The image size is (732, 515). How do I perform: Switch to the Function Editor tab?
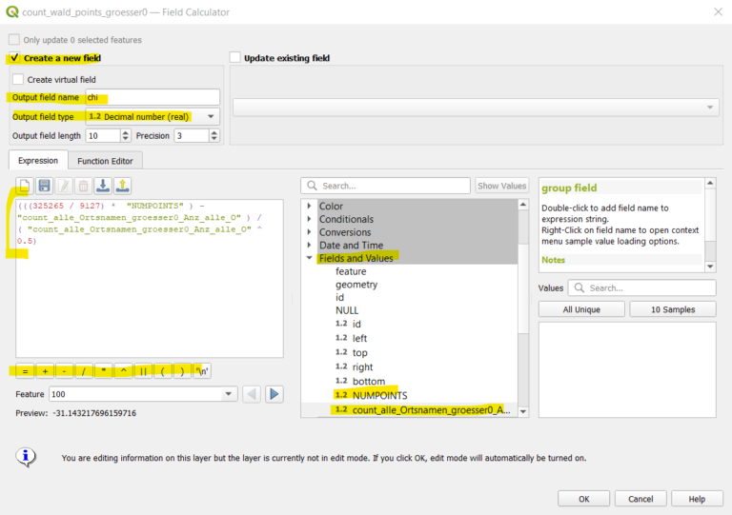point(105,161)
